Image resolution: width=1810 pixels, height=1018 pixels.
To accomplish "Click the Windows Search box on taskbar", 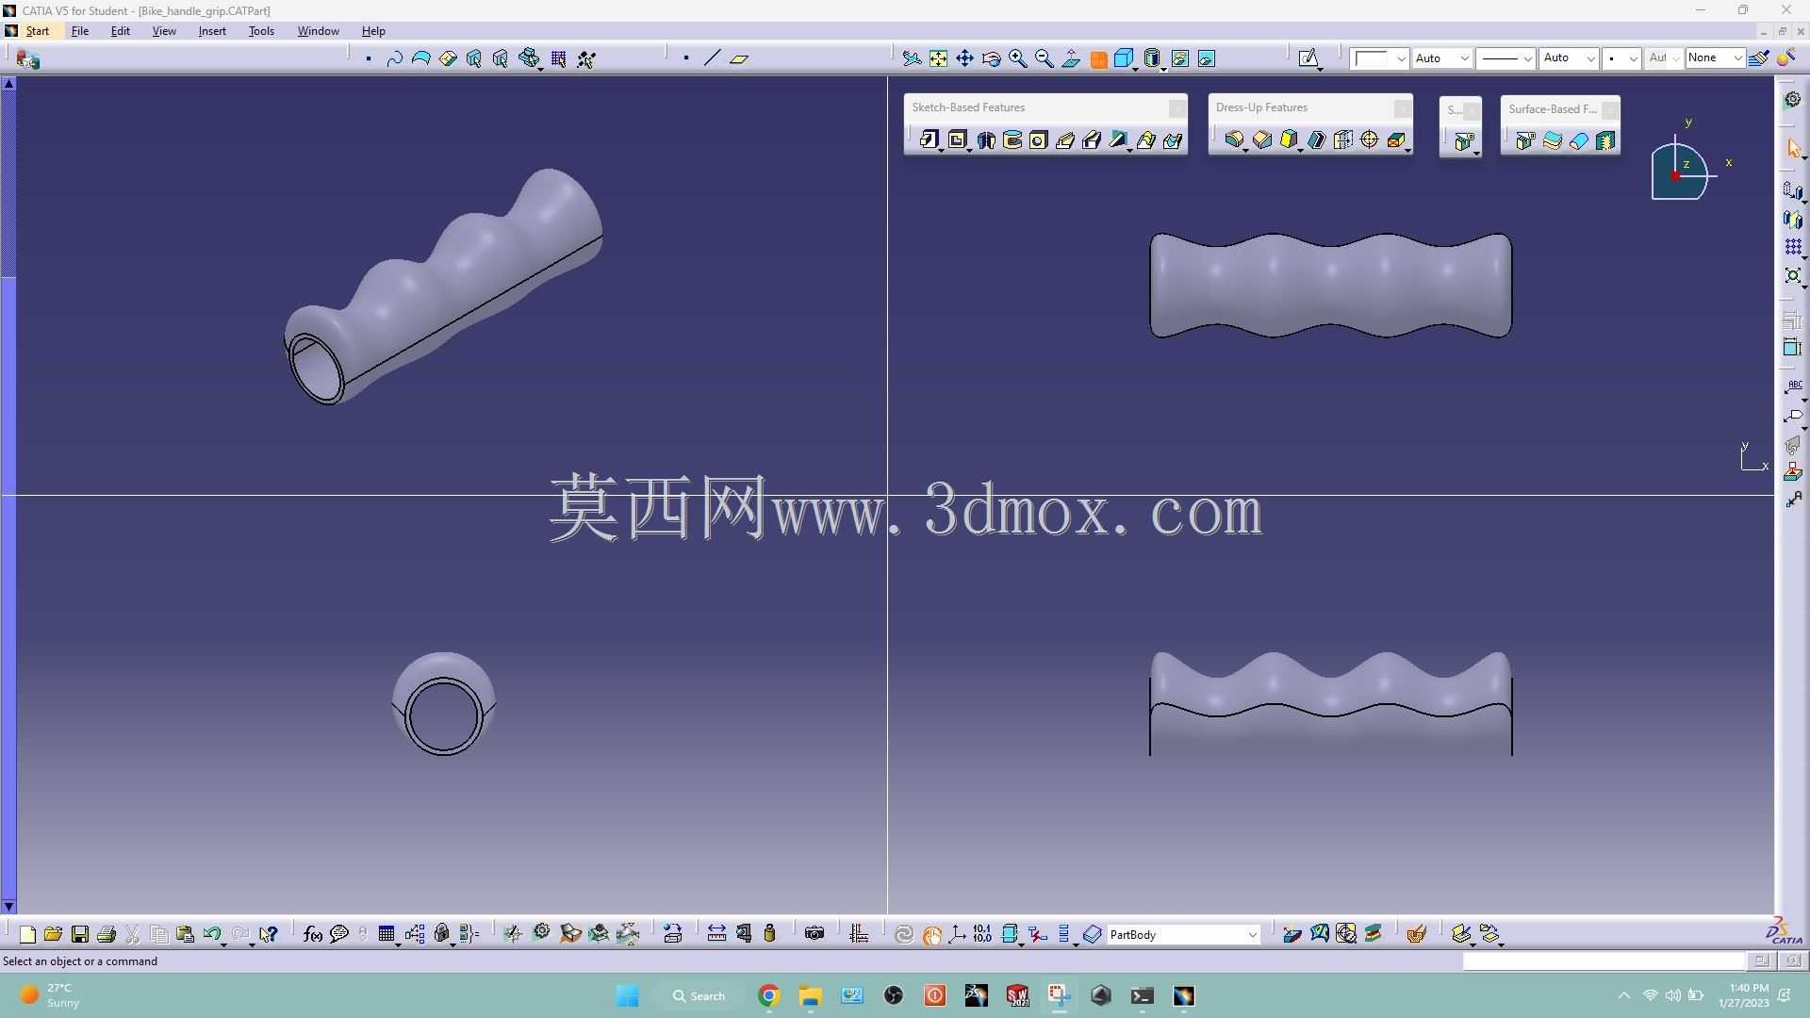I will (x=699, y=996).
